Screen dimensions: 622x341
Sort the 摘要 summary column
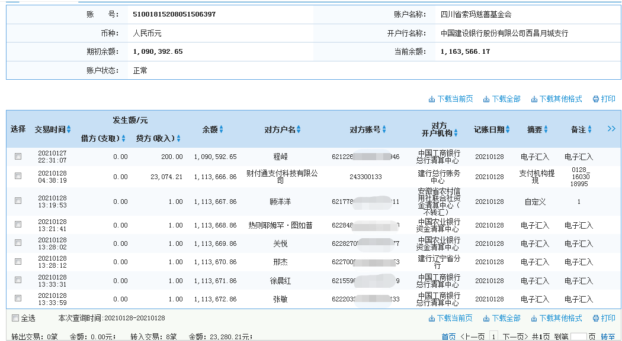pos(546,129)
